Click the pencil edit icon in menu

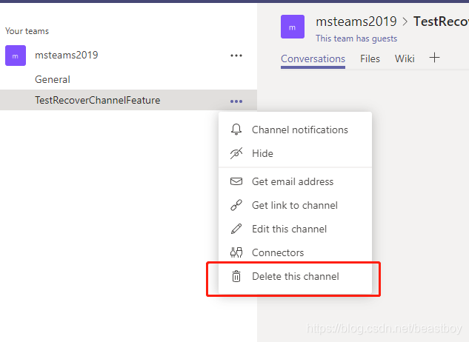pyautogui.click(x=236, y=229)
